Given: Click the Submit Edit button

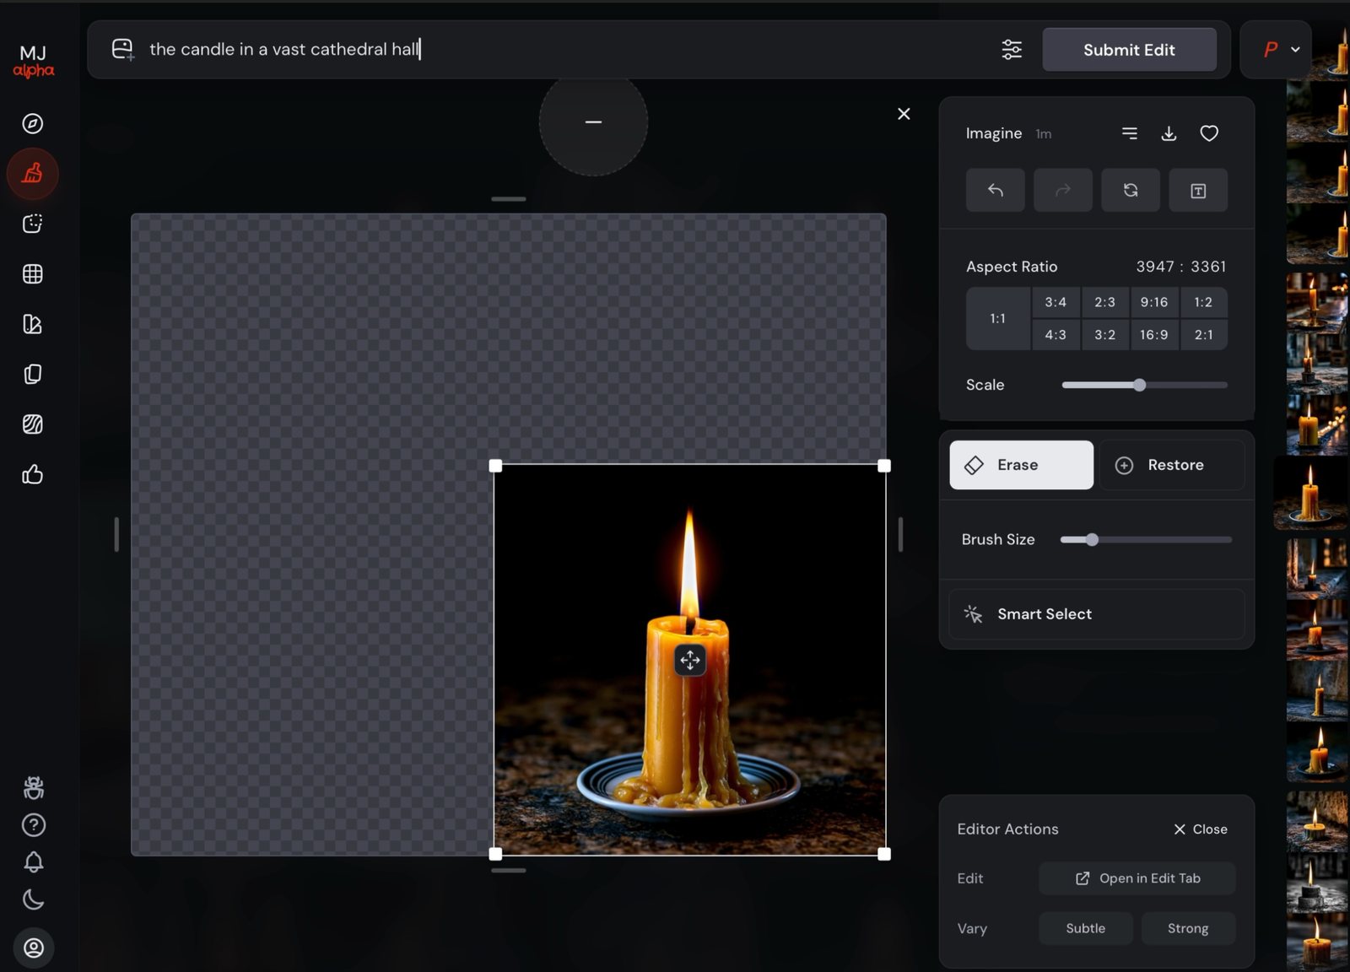Looking at the screenshot, I should tap(1129, 50).
